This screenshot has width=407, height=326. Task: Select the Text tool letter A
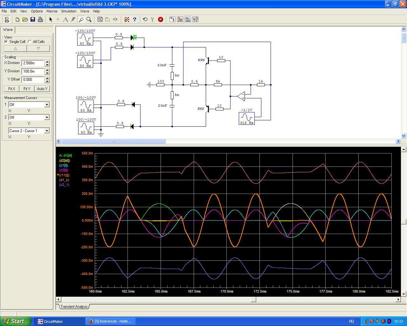[66, 19]
